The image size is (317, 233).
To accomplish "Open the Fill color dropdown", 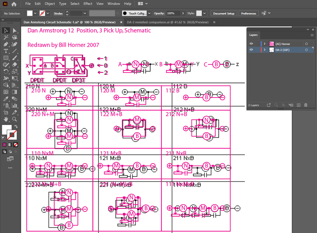I will pos(35,13).
